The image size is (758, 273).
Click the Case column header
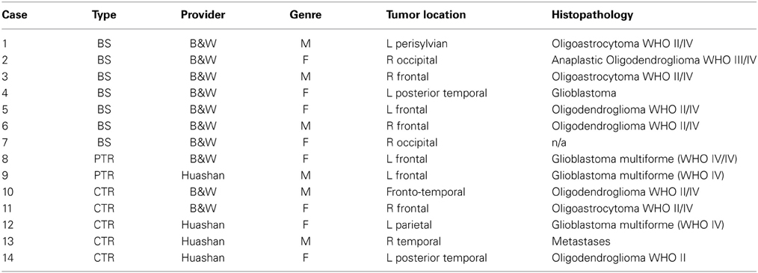click(14, 15)
